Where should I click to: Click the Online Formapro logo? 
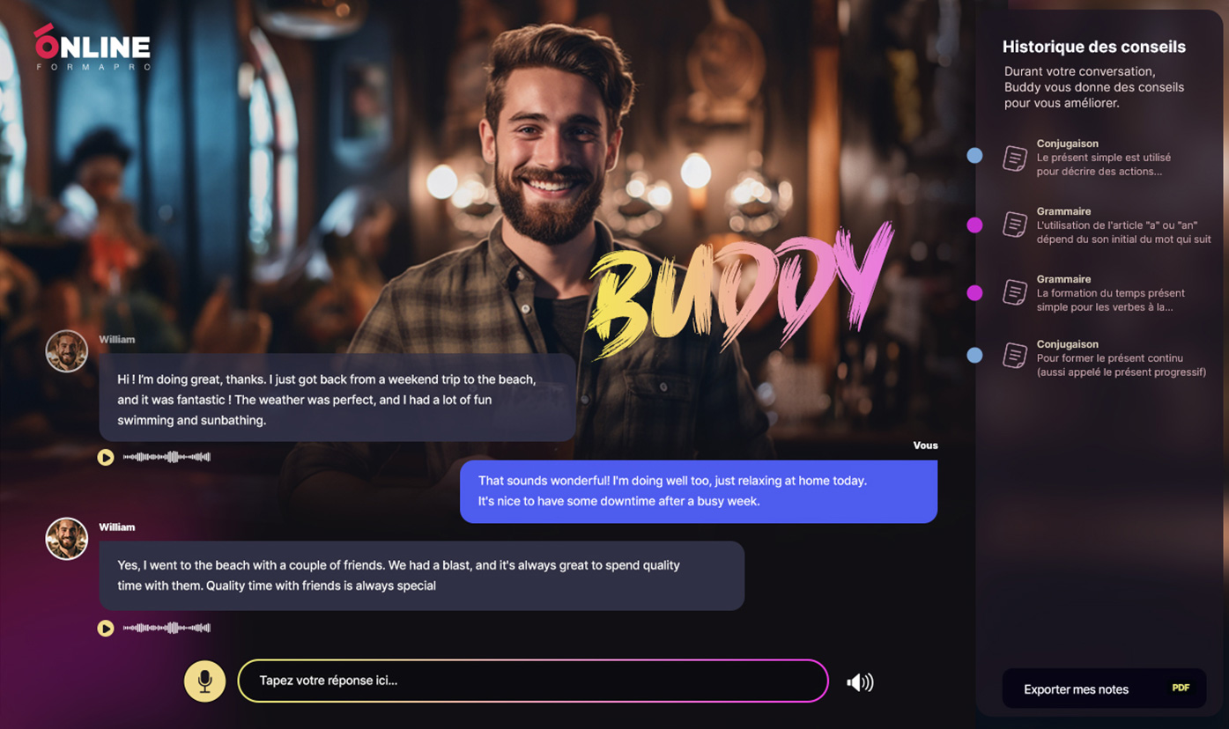coord(93,48)
